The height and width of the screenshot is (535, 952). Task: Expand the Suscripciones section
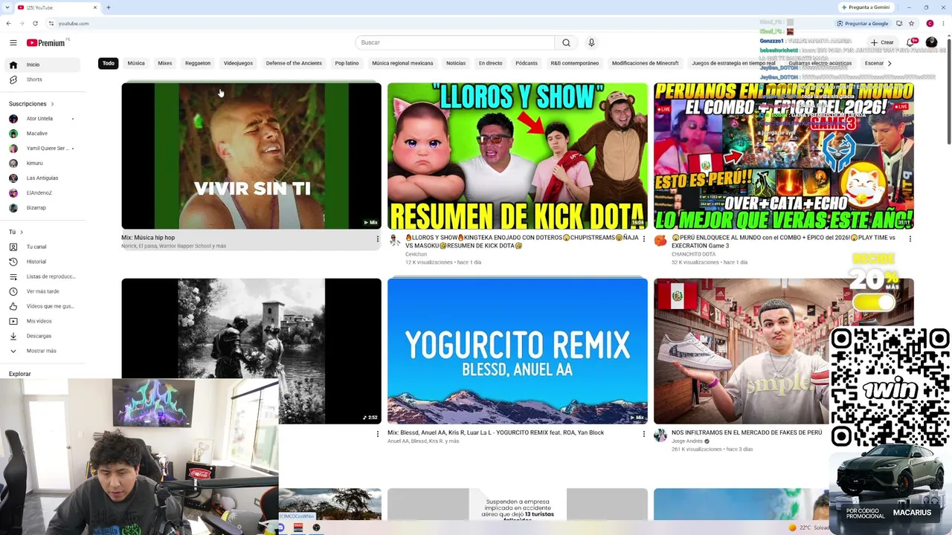31,104
